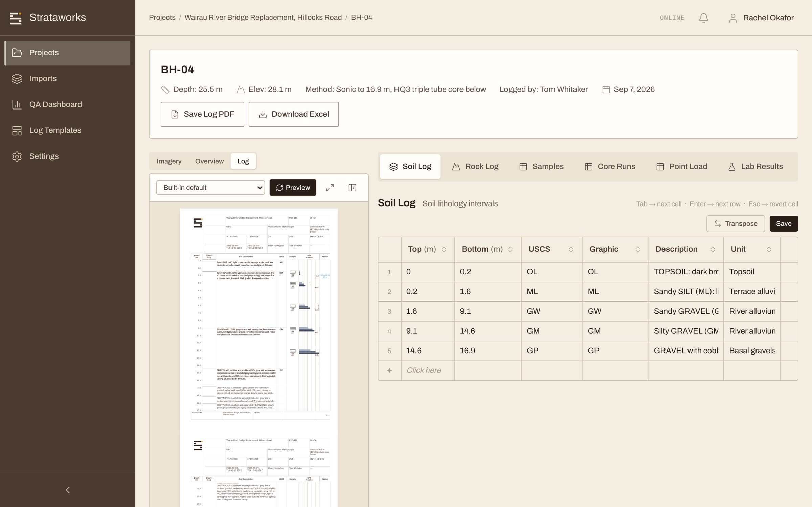The image size is (812, 507).
Task: Switch to the Overview tab
Action: click(209, 161)
